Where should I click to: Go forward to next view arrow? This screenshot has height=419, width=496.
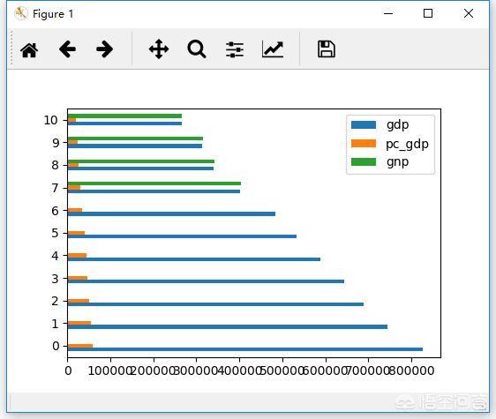click(105, 49)
